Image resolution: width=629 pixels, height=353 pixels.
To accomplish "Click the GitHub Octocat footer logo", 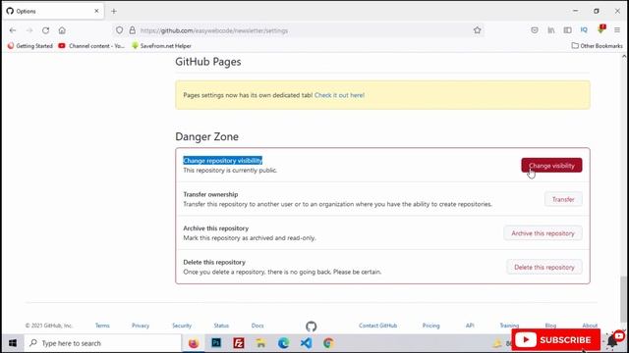I will pos(311,327).
